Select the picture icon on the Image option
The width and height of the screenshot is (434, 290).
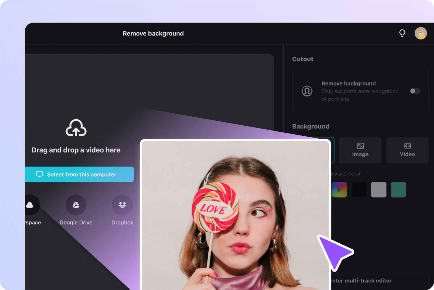point(360,146)
